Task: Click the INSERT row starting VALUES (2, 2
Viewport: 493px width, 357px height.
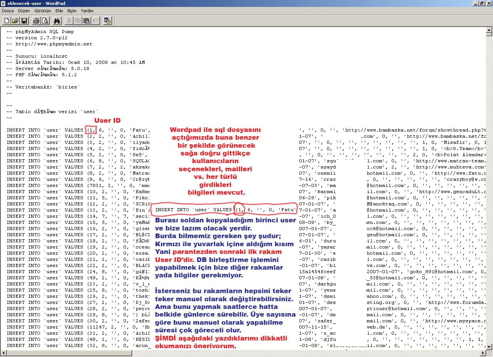Action: click(x=78, y=136)
